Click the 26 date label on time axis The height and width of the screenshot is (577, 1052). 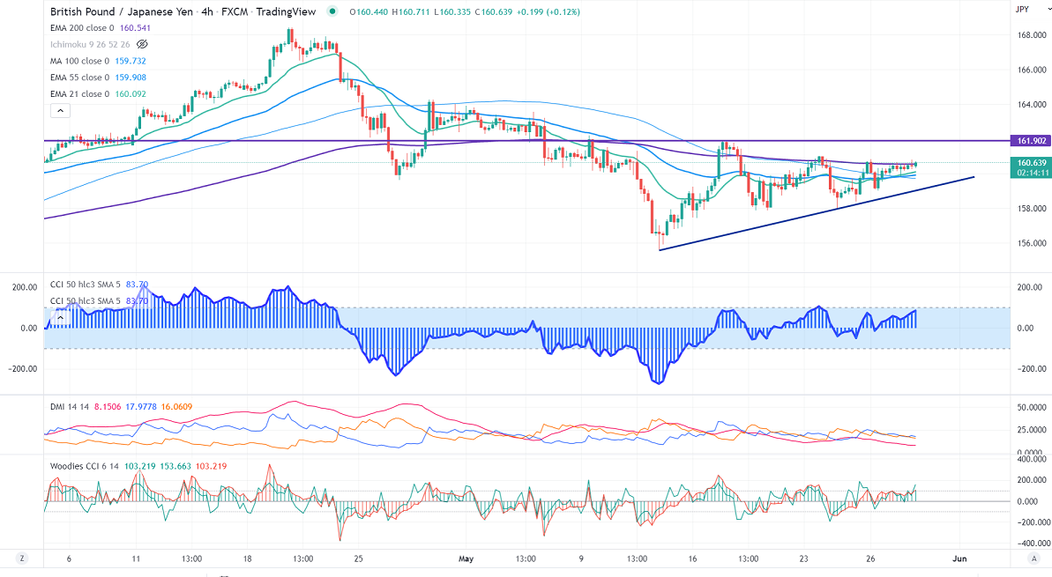coord(870,559)
